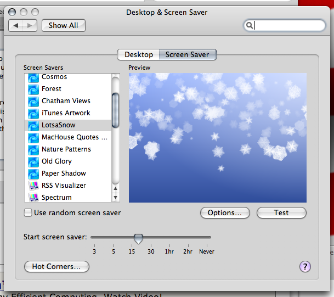
Task: Click the Forest screen saver icon
Action: pyautogui.click(x=33, y=89)
